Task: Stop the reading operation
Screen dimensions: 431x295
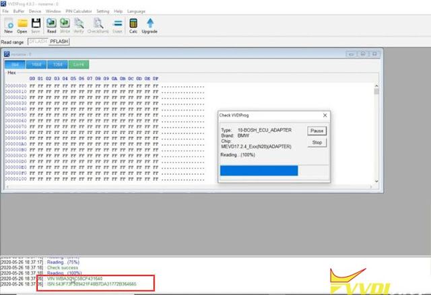Action: pyautogui.click(x=317, y=142)
